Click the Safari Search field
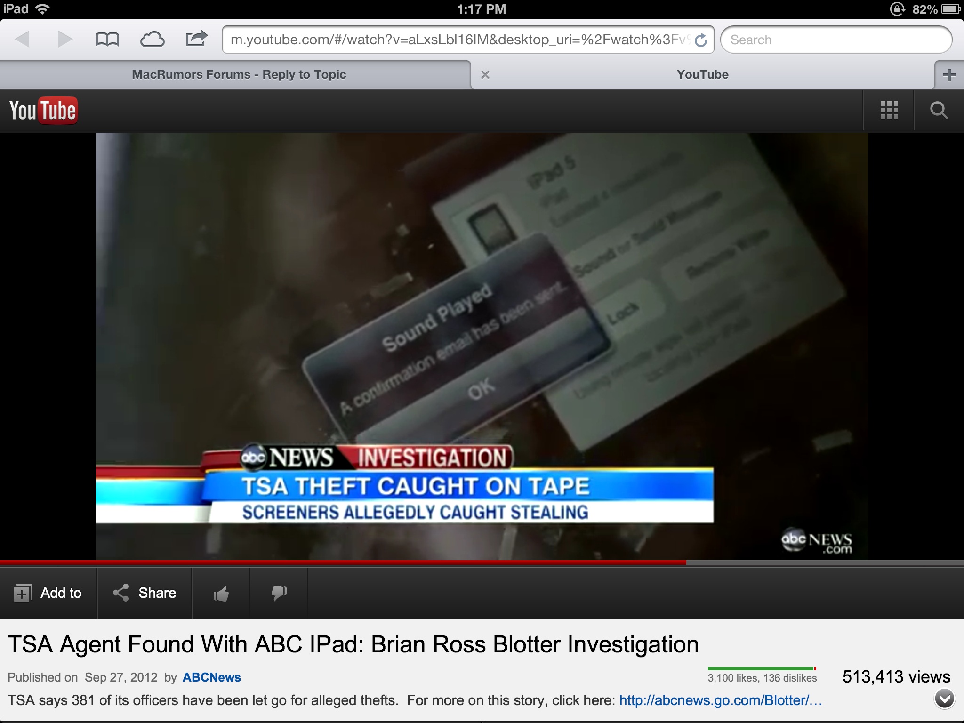This screenshot has width=964, height=723. [x=836, y=40]
